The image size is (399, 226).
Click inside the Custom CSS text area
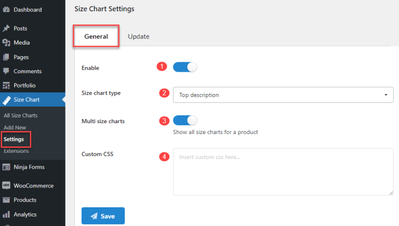tap(283, 171)
